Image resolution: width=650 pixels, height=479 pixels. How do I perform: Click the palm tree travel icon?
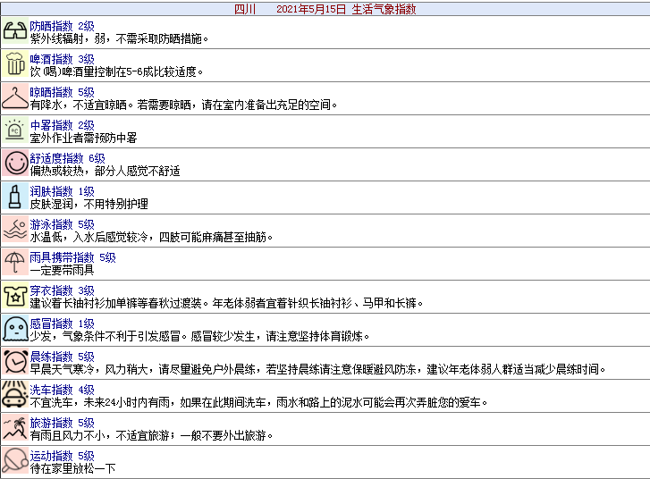pos(14,428)
